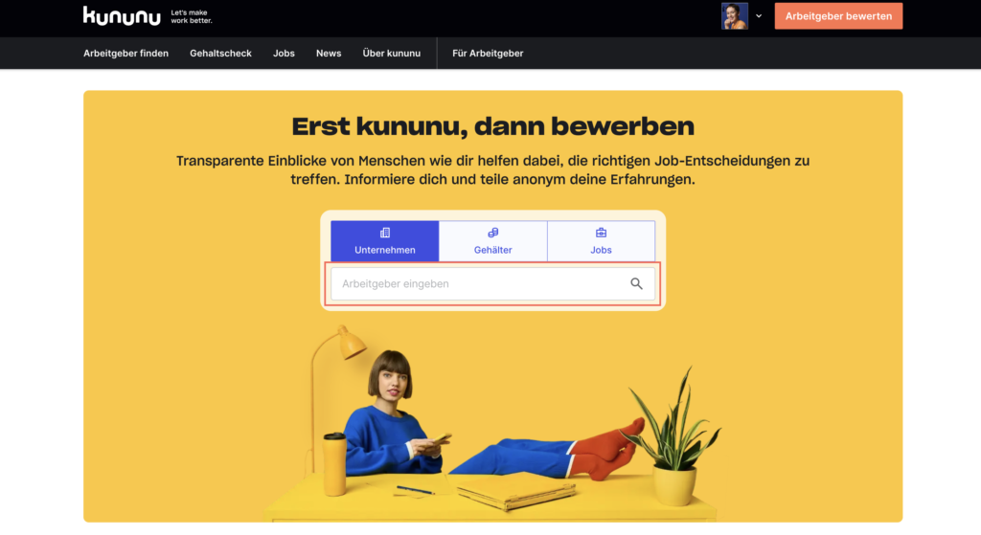Image resolution: width=981 pixels, height=535 pixels.
Task: Switch to the Jobs search tab
Action: click(x=602, y=241)
